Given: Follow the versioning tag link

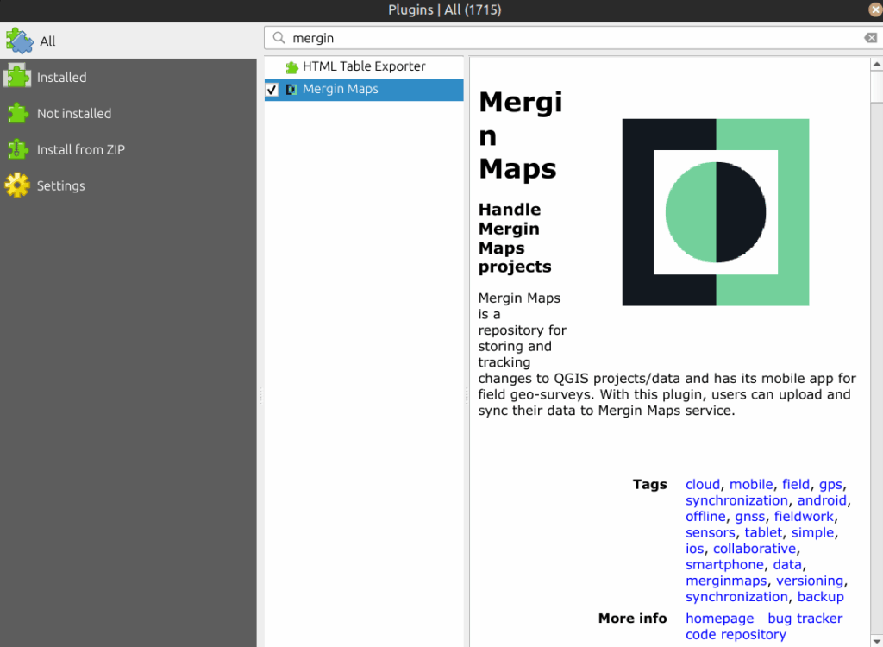Looking at the screenshot, I should pos(809,581).
